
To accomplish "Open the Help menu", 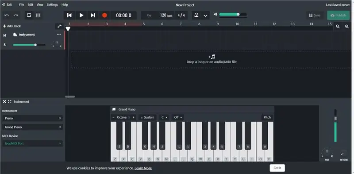I will 65,5.
